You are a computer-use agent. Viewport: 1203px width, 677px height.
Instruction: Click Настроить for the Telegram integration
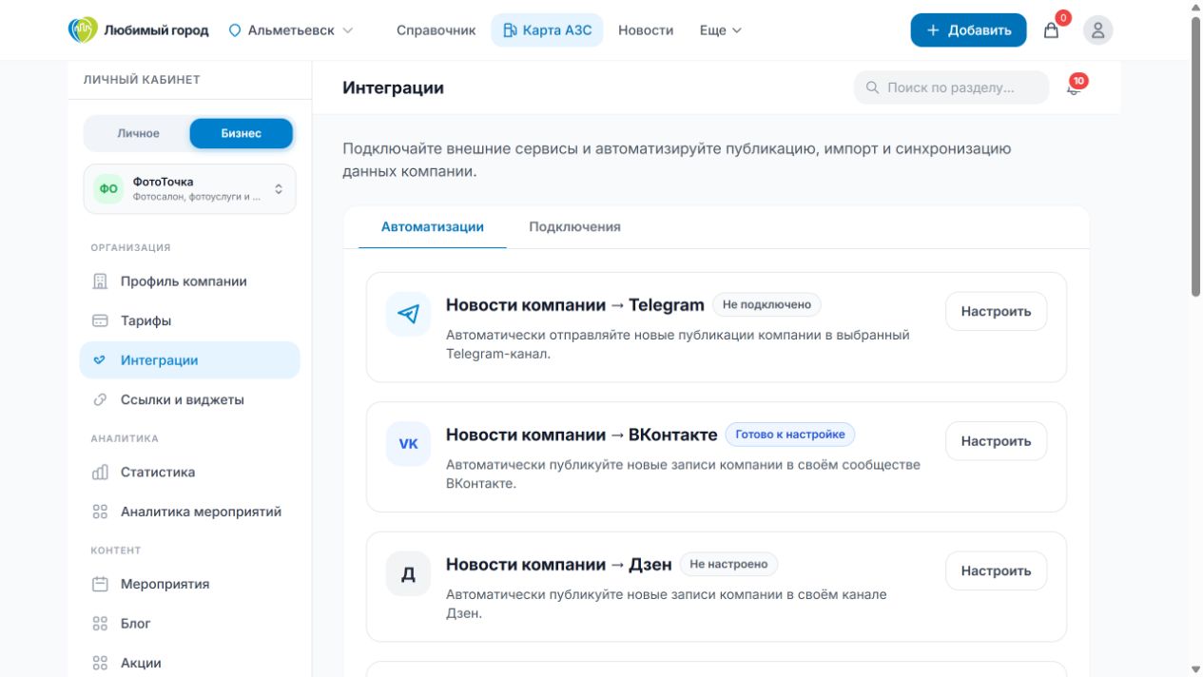996,312
